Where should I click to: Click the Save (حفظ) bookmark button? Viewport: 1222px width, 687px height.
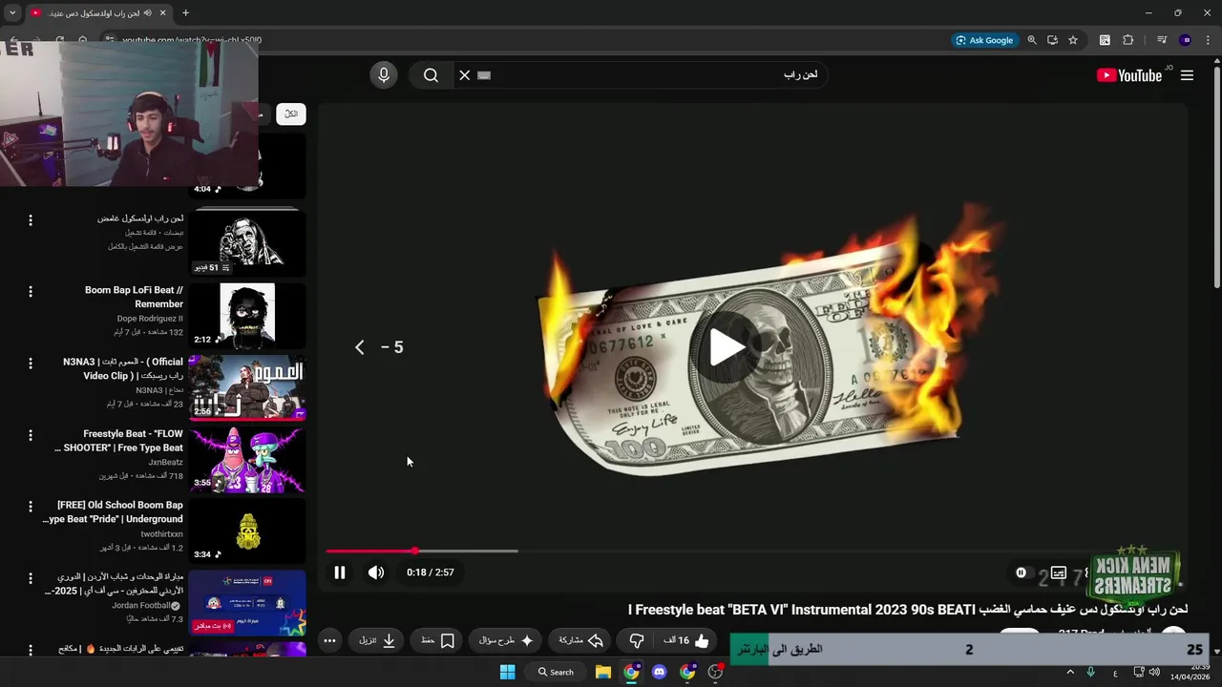[438, 640]
